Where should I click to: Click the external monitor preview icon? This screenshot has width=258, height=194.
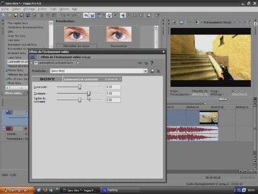tap(182, 23)
